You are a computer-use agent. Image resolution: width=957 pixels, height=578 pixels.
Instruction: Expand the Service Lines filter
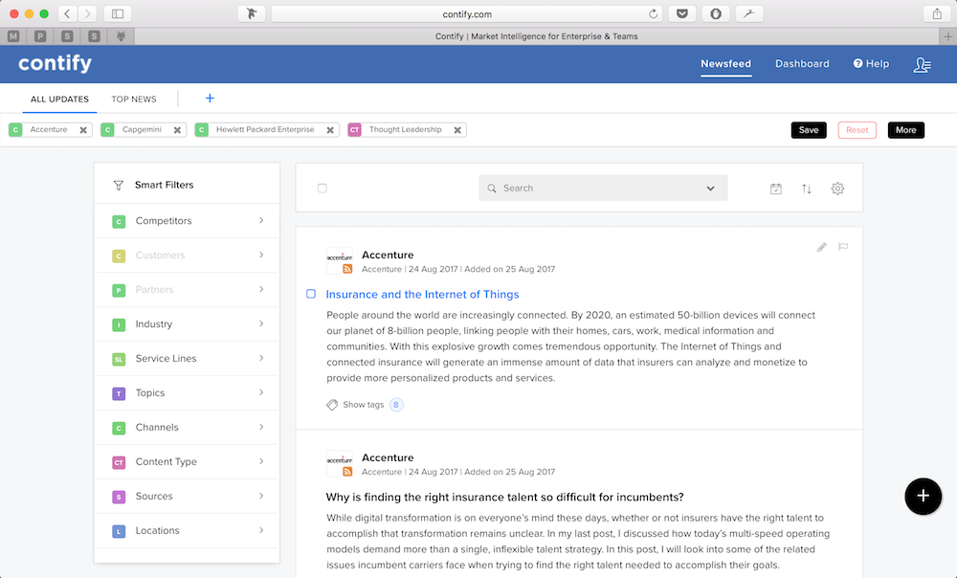[187, 359]
